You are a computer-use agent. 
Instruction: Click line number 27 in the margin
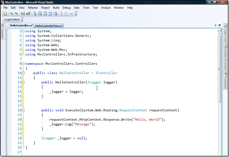pos(19,152)
